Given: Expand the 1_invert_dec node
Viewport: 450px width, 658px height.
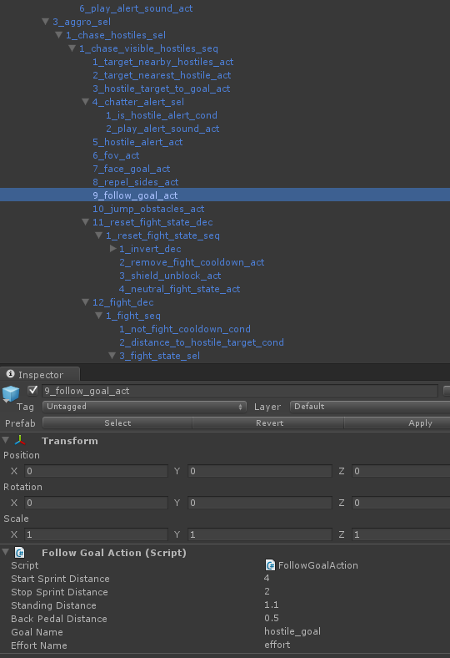Looking at the screenshot, I should tap(112, 249).
